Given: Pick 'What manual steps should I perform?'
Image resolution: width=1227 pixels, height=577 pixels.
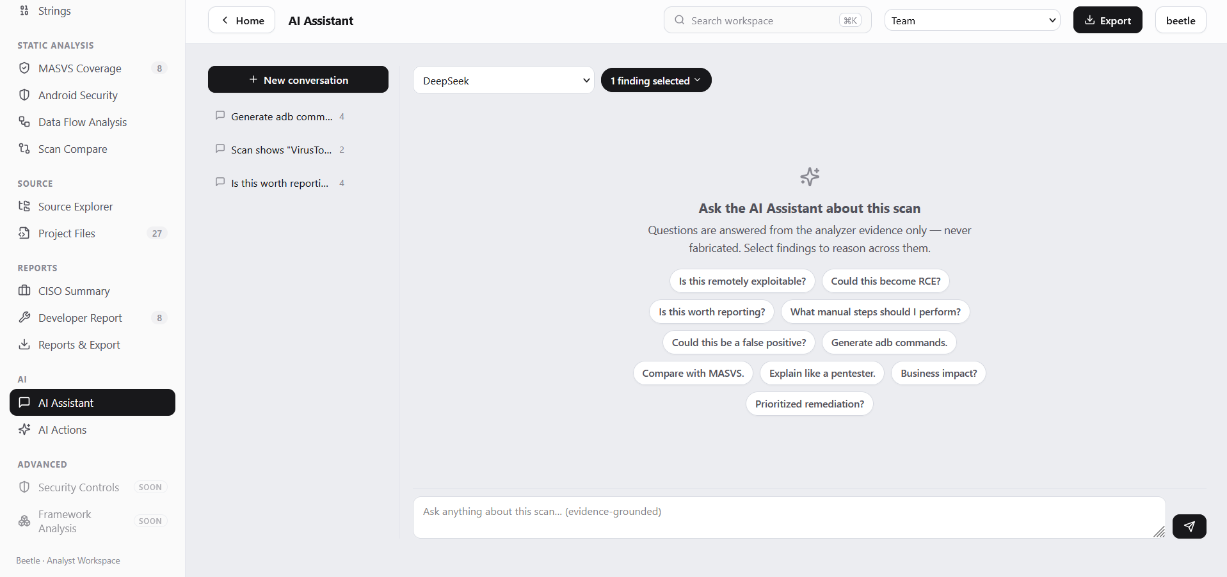Looking at the screenshot, I should click(x=876, y=312).
